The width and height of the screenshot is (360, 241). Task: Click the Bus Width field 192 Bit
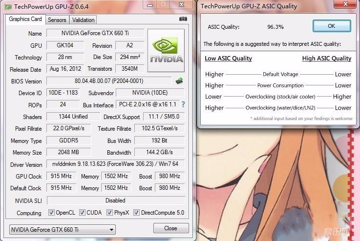[160, 141]
